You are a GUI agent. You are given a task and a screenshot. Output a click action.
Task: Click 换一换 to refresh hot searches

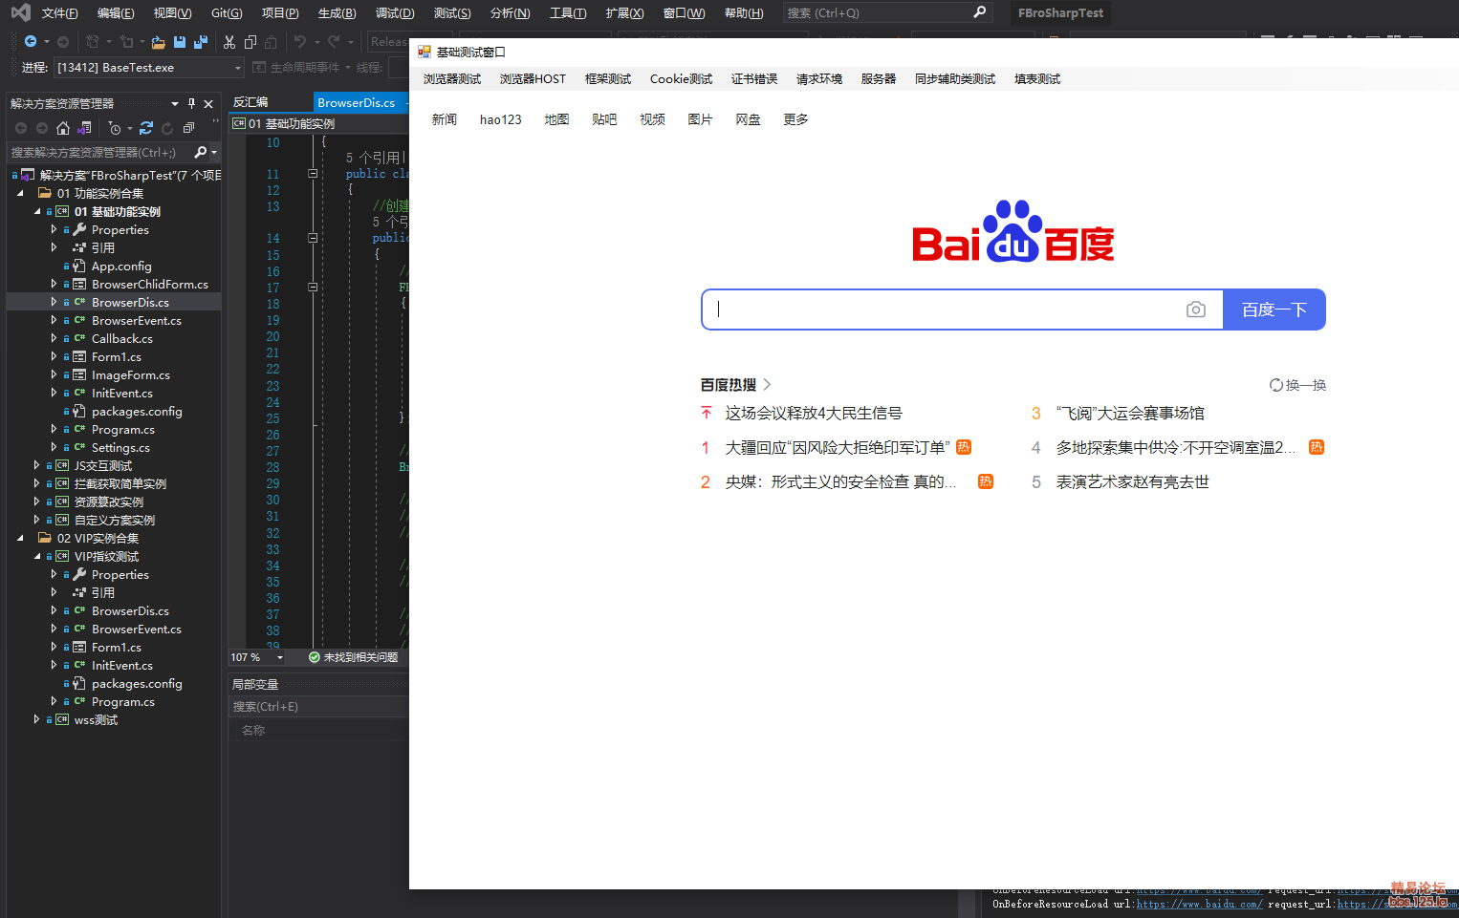(x=1297, y=385)
